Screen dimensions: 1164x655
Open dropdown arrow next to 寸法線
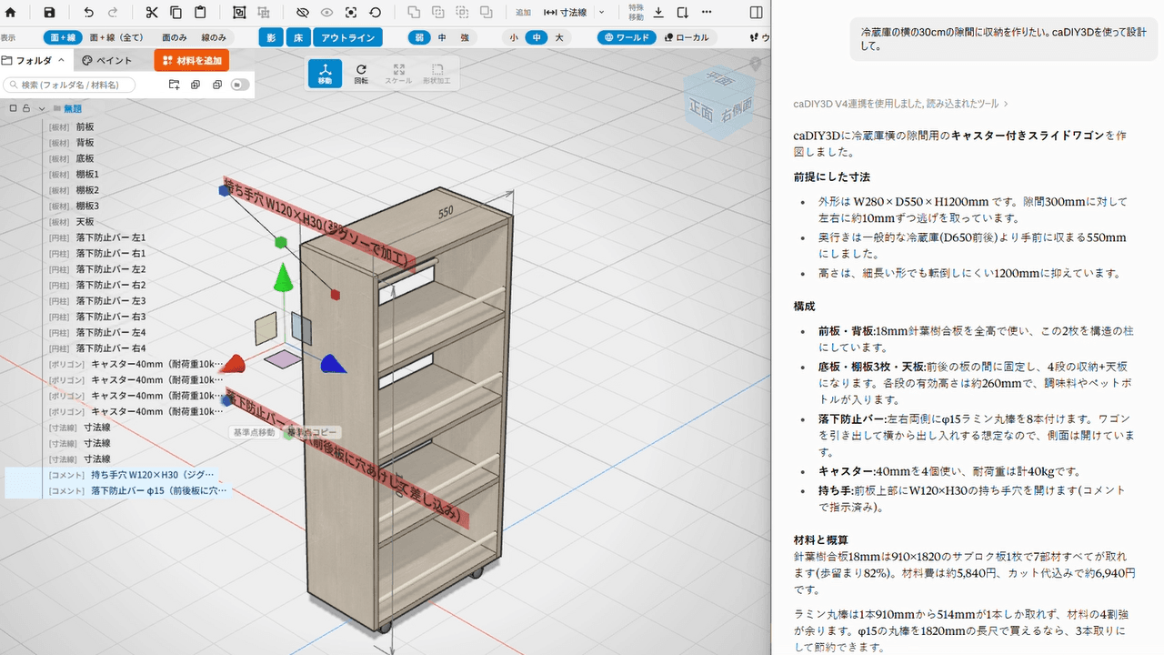point(601,13)
